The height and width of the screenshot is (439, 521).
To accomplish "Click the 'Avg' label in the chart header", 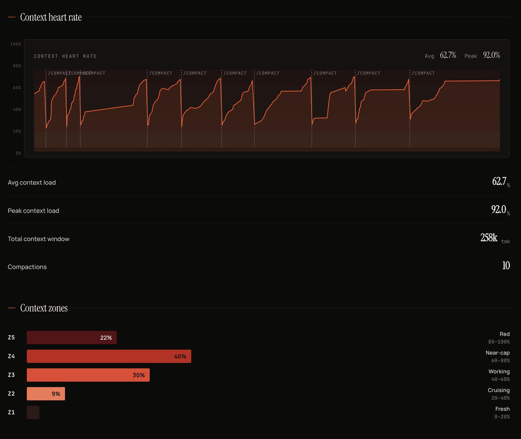I will 429,56.
